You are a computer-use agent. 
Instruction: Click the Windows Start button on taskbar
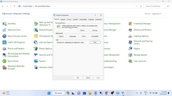(49, 93)
